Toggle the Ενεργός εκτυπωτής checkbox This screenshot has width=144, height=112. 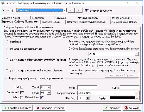87,11
